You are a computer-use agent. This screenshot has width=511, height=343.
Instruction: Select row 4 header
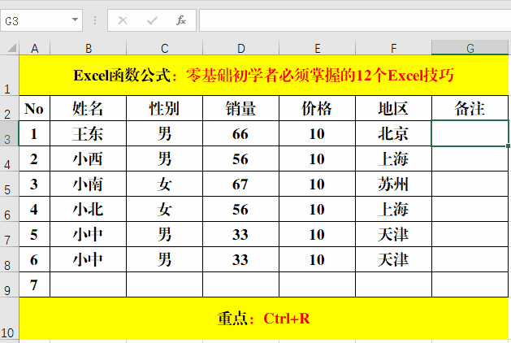pos(10,158)
